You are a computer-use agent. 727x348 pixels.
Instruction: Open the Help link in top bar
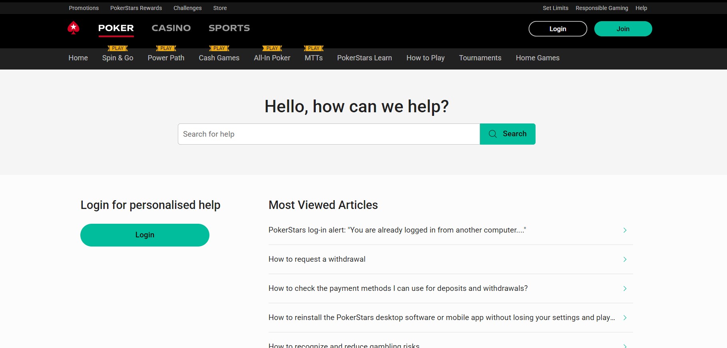[641, 8]
